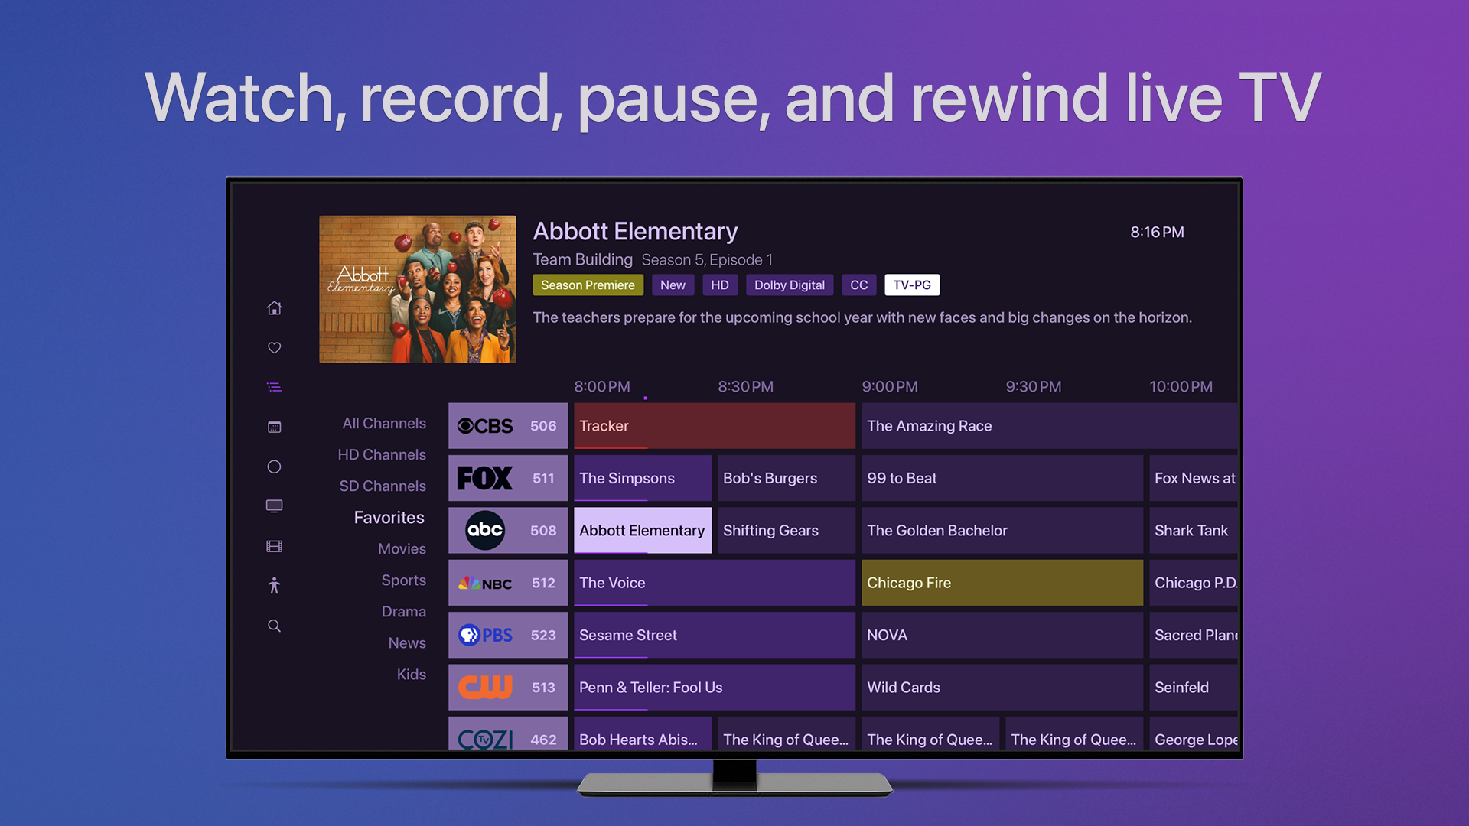Select King of Queens at 9:00 PM
Image resolution: width=1469 pixels, height=826 pixels.
pyautogui.click(x=930, y=734)
